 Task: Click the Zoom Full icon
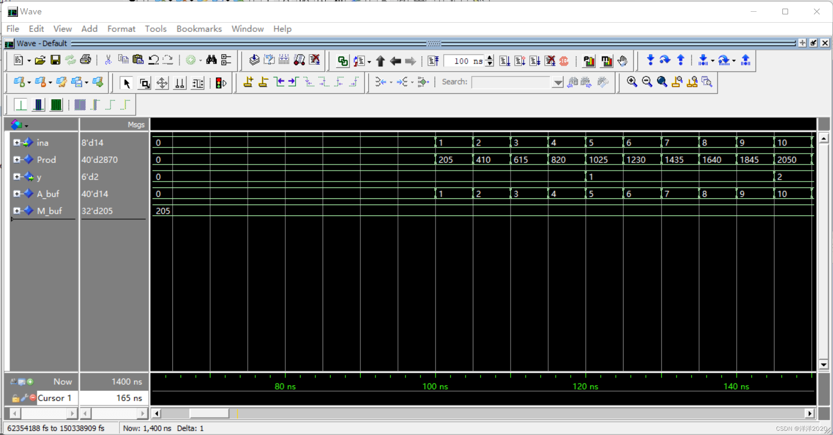662,82
